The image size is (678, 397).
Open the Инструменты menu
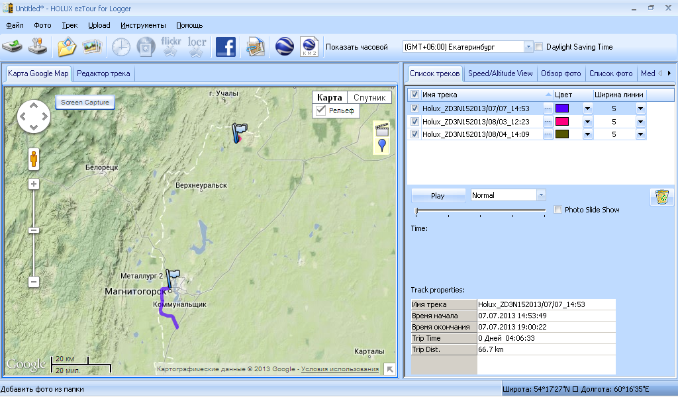click(143, 25)
